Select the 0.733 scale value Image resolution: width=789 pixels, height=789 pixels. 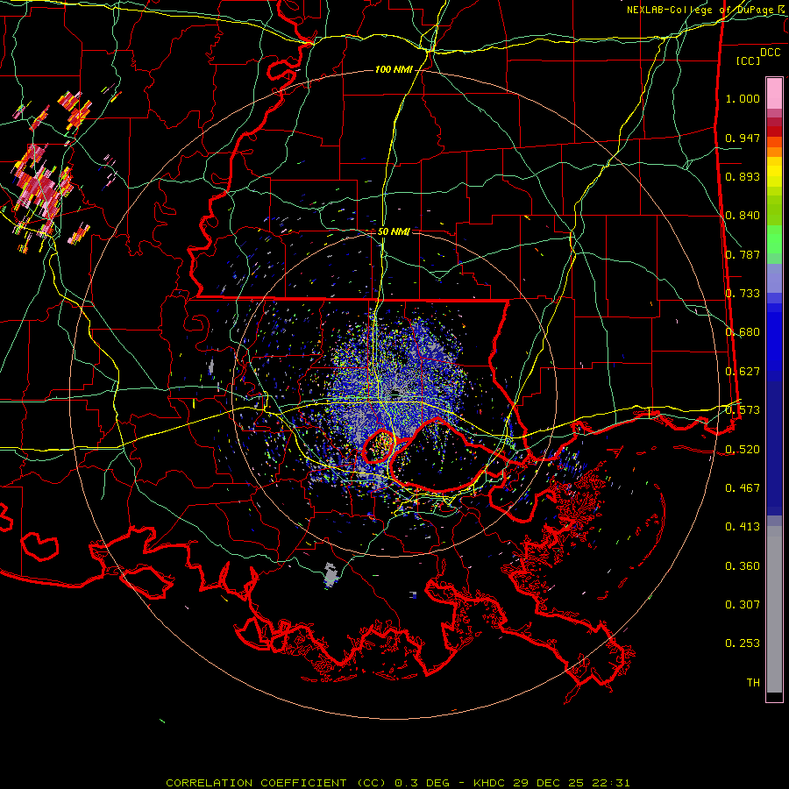(743, 294)
